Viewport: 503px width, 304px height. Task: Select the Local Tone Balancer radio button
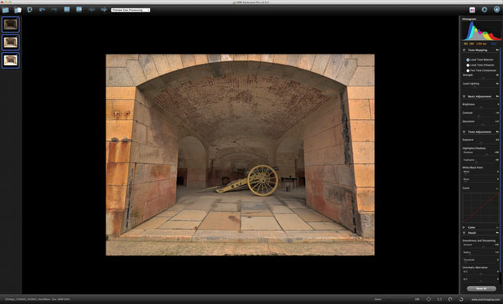[468, 60]
